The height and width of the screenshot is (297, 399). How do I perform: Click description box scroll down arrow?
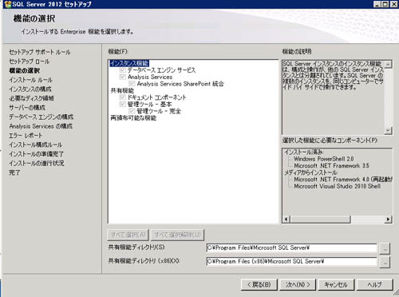pos(388,130)
